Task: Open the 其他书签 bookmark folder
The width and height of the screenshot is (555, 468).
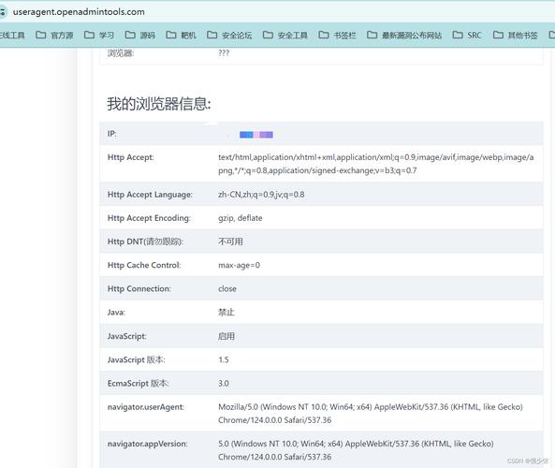Action: click(516, 35)
